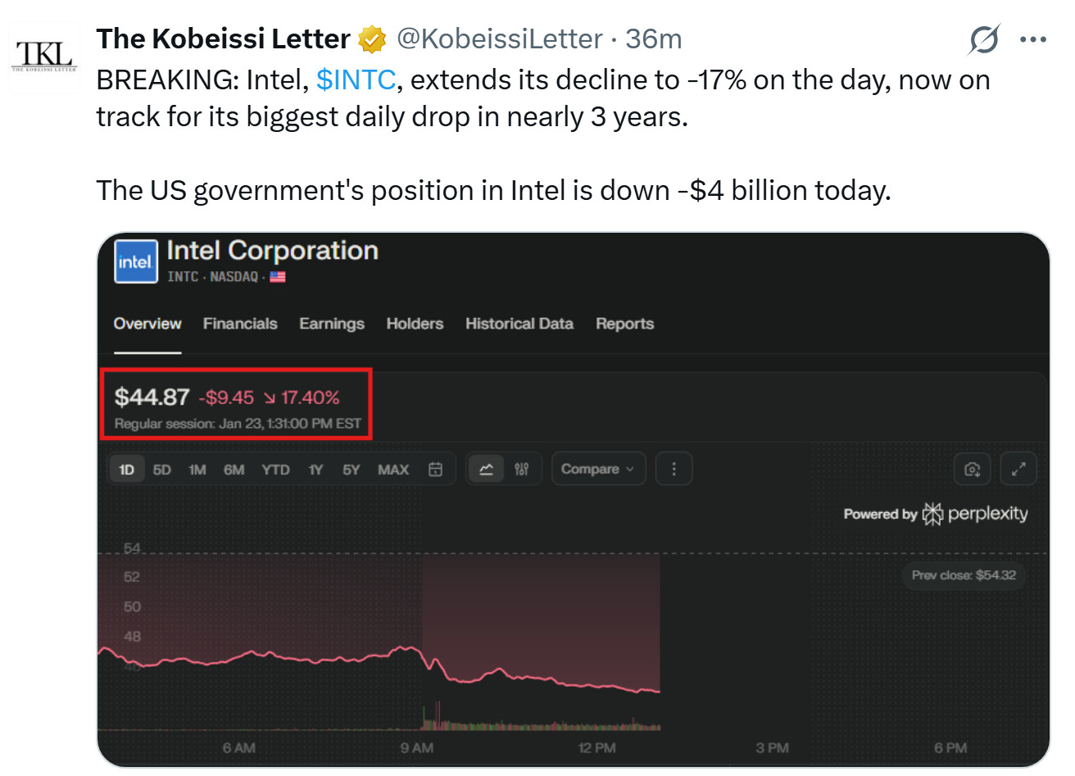
Task: Switch chart to 5D range
Action: (x=162, y=470)
